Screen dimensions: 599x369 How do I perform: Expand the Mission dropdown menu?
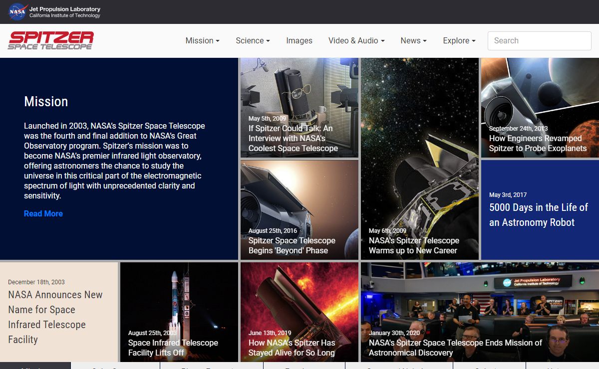203,41
